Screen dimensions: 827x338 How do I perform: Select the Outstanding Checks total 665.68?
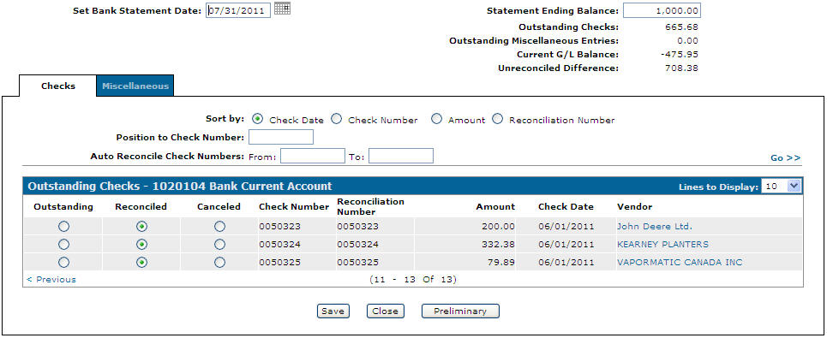(x=682, y=27)
